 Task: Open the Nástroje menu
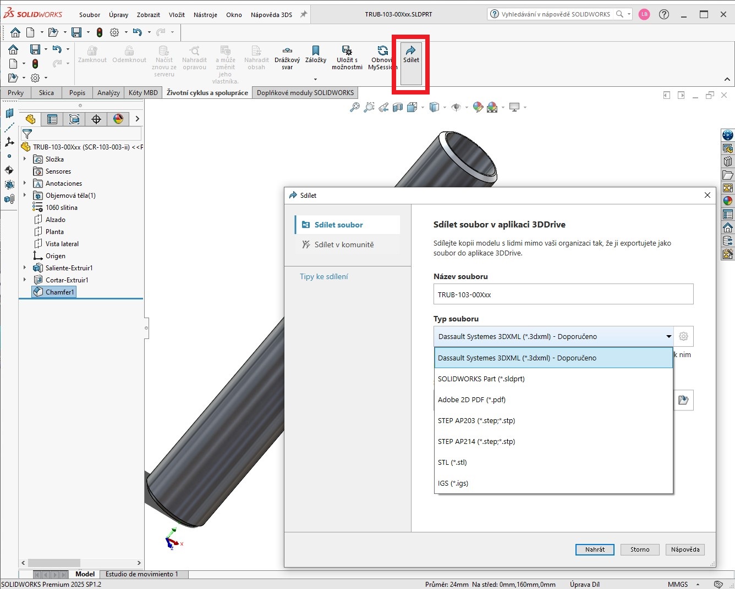(205, 15)
